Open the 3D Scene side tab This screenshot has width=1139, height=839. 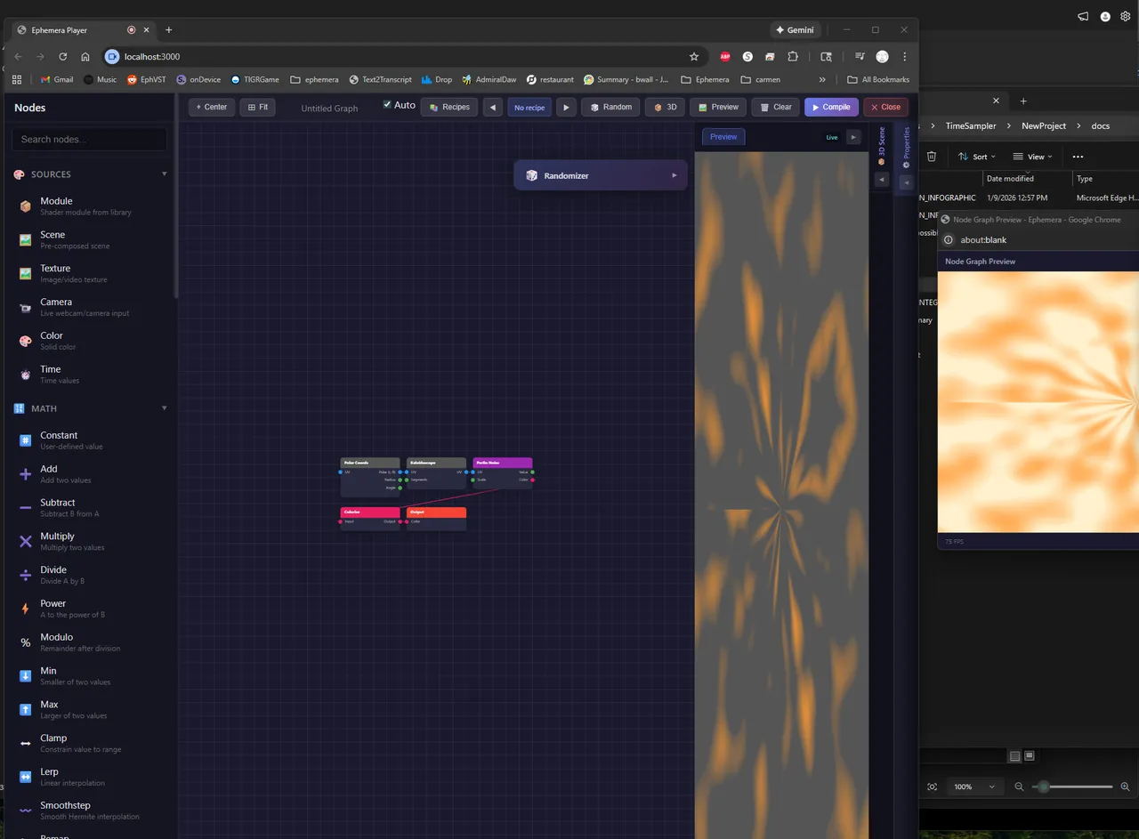click(882, 147)
